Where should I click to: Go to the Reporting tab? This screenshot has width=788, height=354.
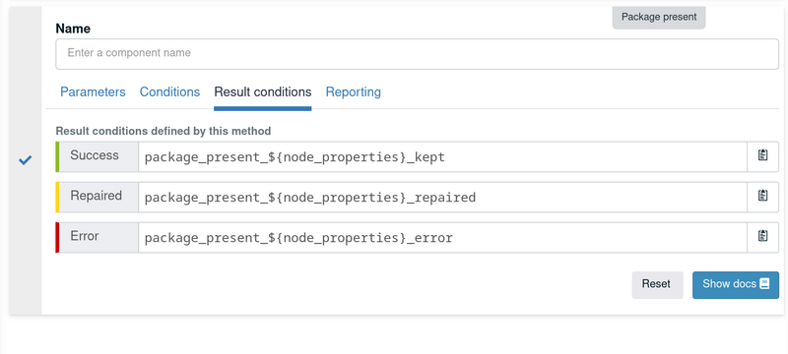pos(354,92)
